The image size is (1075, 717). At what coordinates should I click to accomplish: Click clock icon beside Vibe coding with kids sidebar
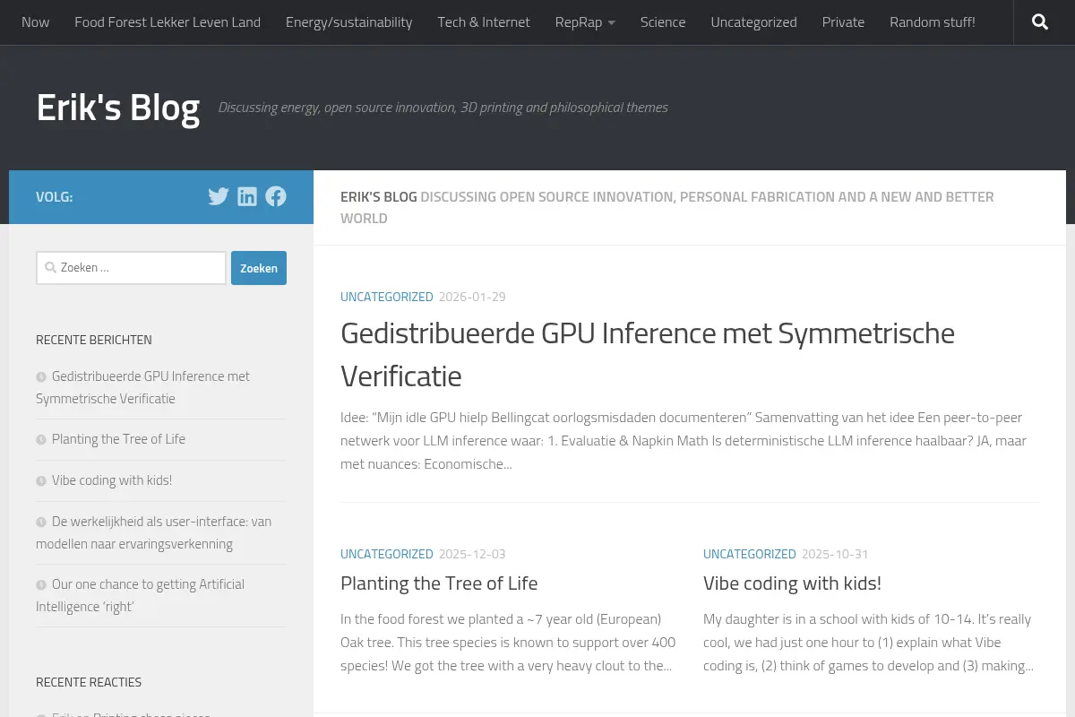coord(41,480)
